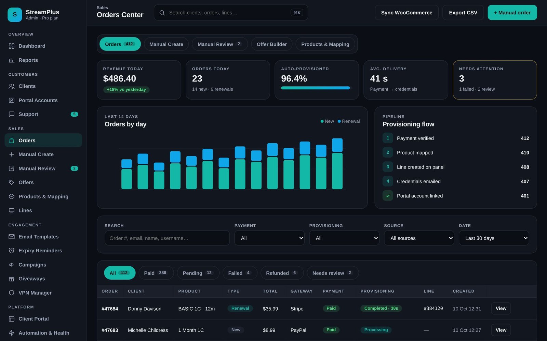Focus the order search input field
The image size is (547, 341).
pos(167,238)
